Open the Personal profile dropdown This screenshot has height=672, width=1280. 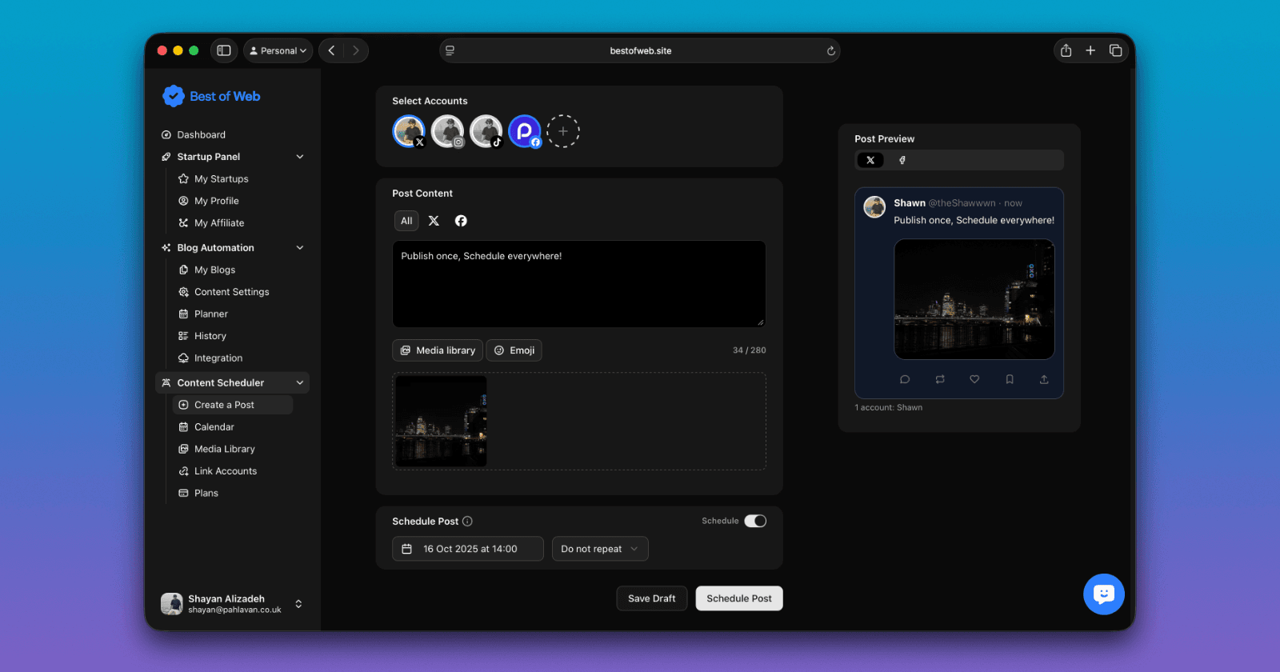(278, 50)
